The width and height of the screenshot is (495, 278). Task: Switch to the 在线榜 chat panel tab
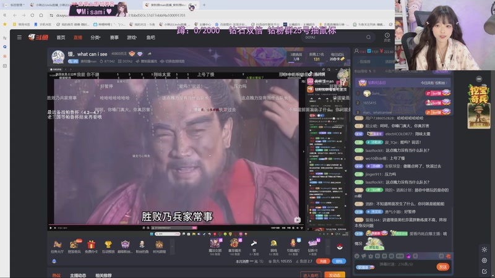pyautogui.click(x=365, y=61)
